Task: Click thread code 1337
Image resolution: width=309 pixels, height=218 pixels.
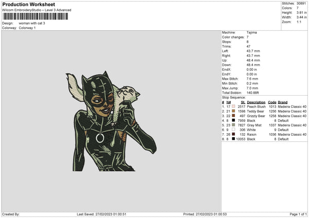Action: point(272,125)
